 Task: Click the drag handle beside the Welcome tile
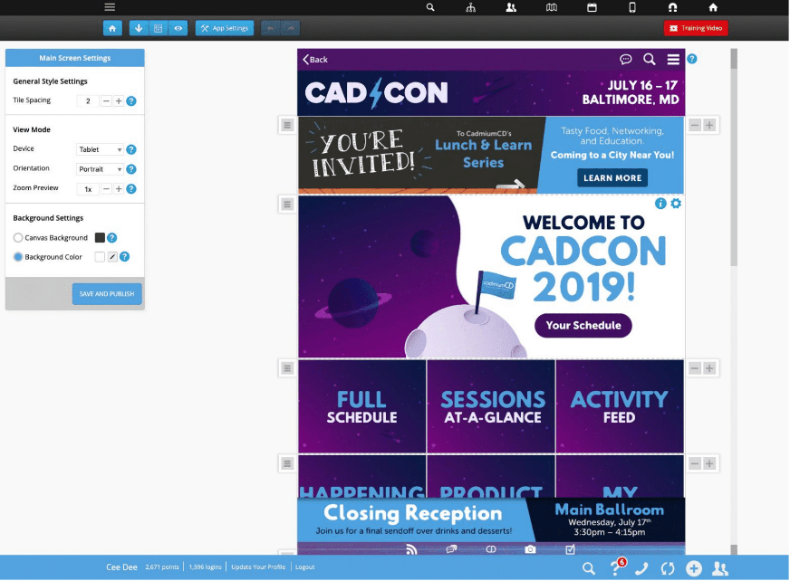coord(287,204)
